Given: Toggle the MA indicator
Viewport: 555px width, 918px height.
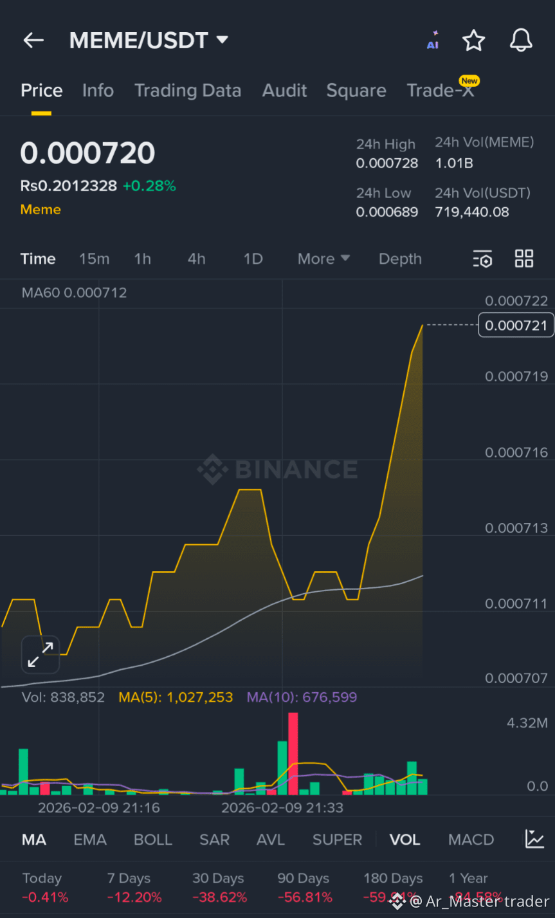Looking at the screenshot, I should point(34,840).
